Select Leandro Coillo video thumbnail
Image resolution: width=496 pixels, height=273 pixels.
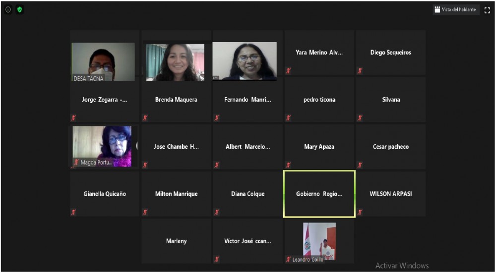click(319, 241)
